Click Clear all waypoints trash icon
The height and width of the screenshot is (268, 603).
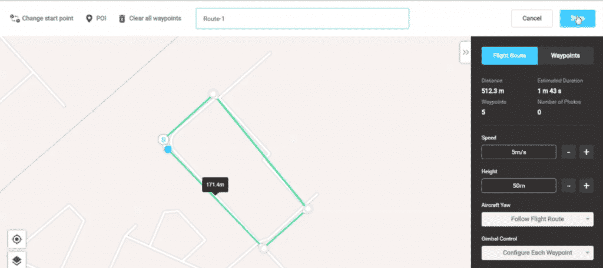122,18
